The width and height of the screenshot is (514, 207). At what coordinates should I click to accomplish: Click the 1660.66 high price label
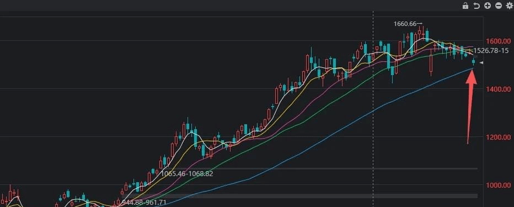point(405,24)
